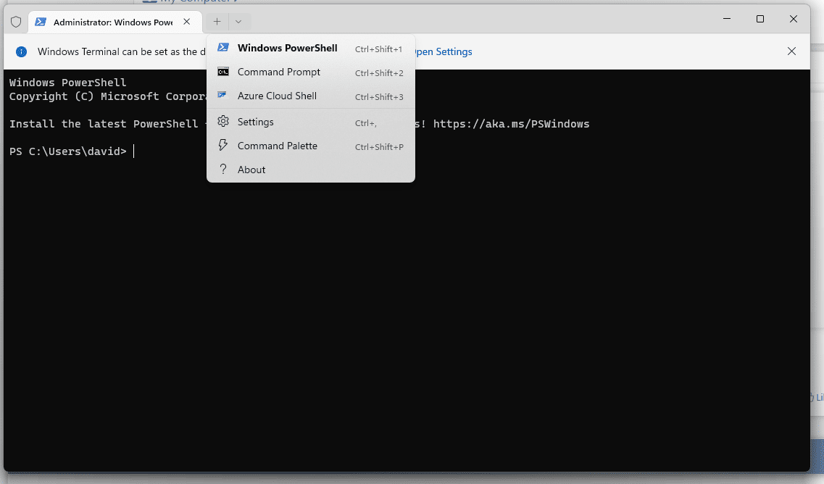824x484 pixels.
Task: Open Settings from the dropdown menu
Action: tap(311, 122)
